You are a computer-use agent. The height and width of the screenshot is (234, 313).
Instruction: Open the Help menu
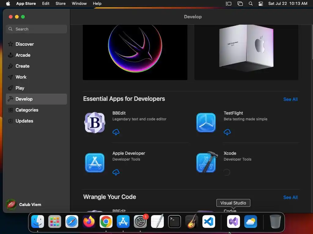pyautogui.click(x=97, y=4)
